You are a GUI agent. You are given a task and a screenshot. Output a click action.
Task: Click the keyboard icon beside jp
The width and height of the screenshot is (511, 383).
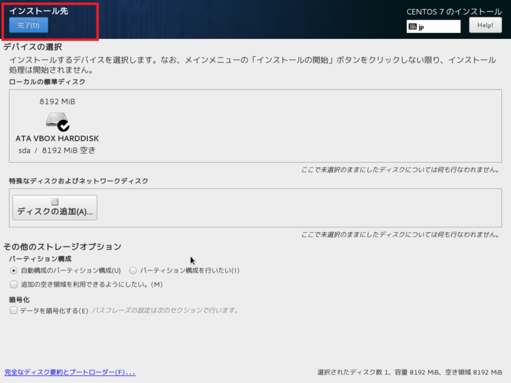click(413, 26)
